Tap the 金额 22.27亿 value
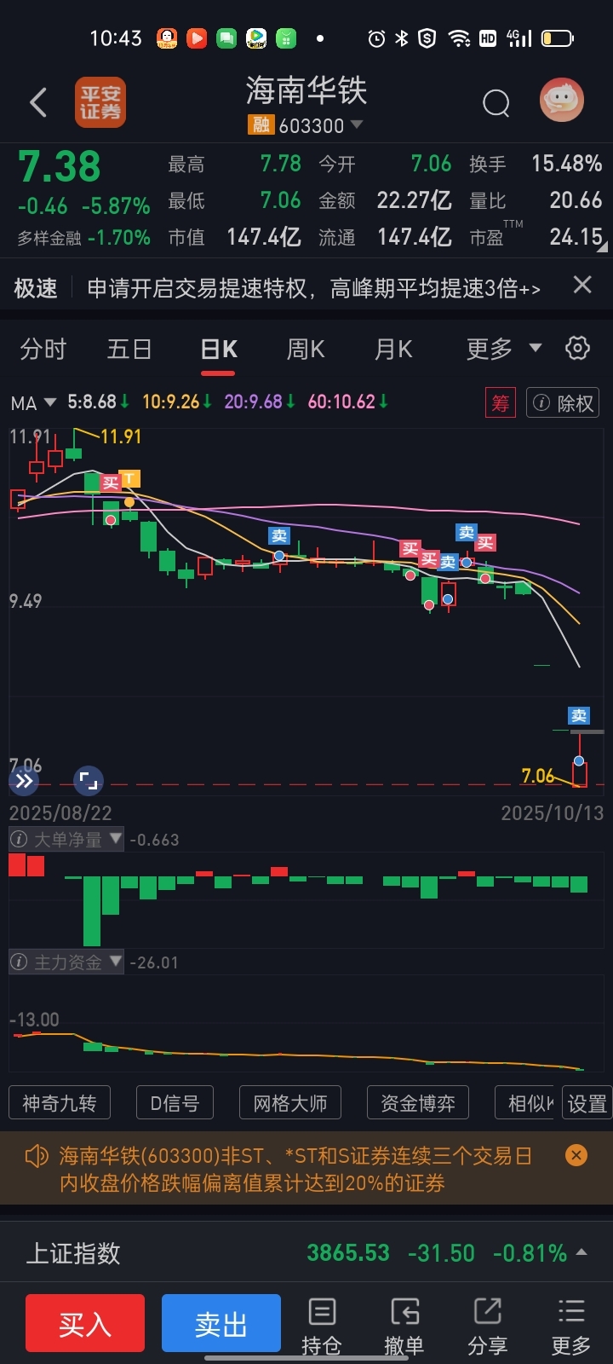Viewport: 613px width, 1364px height. coord(414,200)
